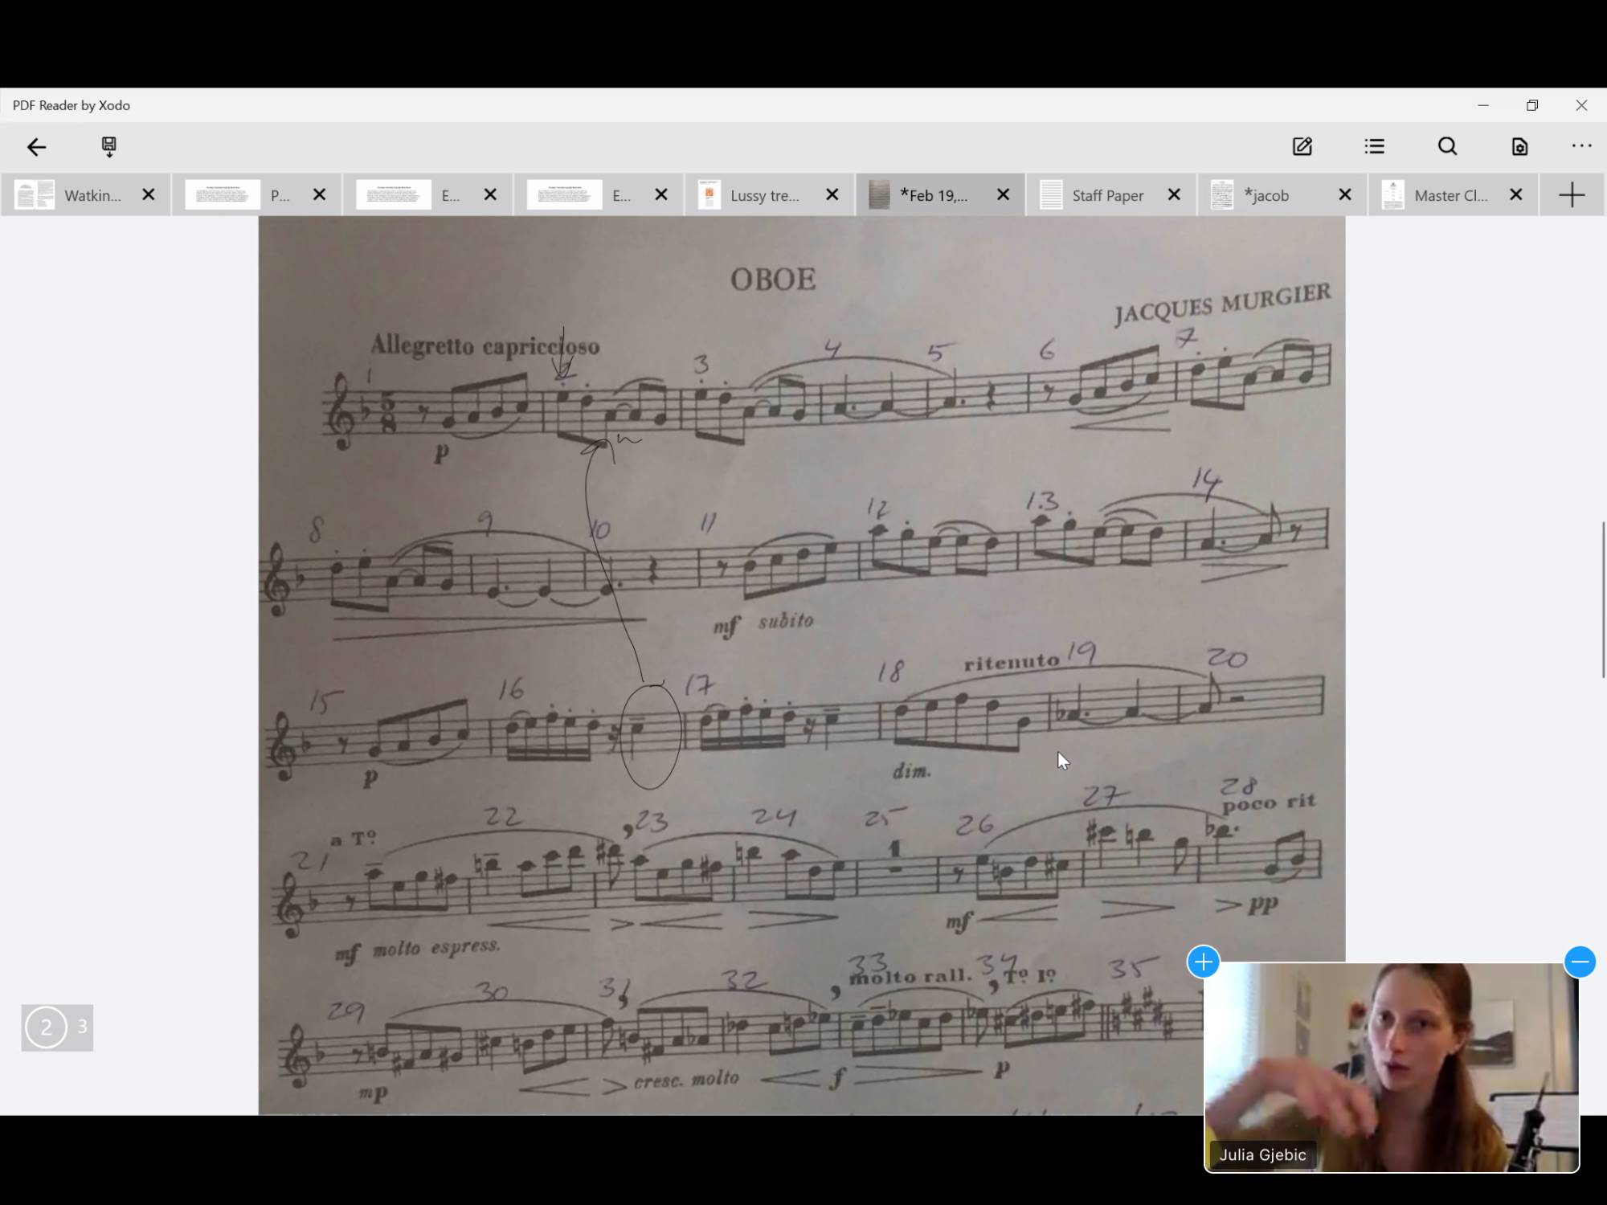Screen dimensions: 1607x1205
Task: Close the *Feb 19 tab
Action: coord(1003,194)
